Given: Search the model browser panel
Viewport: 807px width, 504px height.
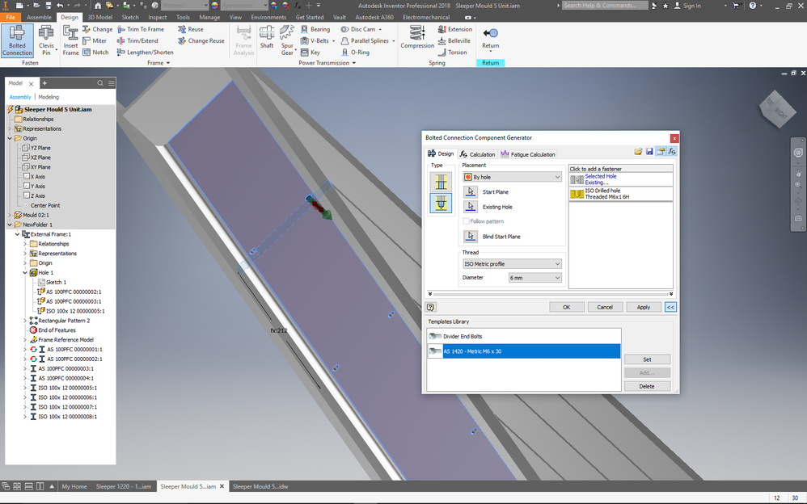Looking at the screenshot, I should coord(100,83).
